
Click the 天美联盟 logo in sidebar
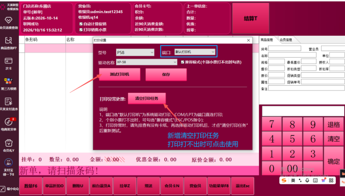point(9,7)
